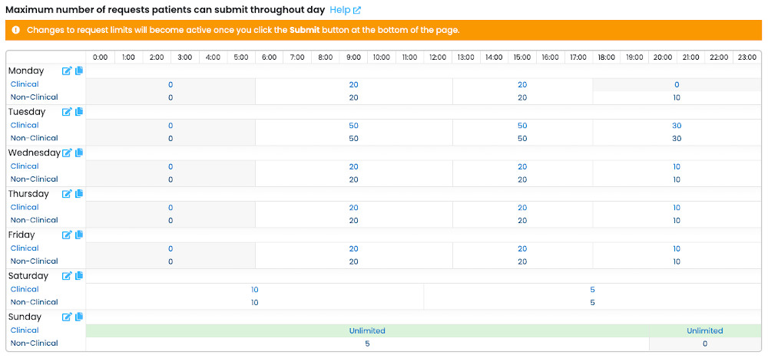
Task: Click Saturday Non-Clinical value 5 afternoon cell
Action: click(x=592, y=302)
